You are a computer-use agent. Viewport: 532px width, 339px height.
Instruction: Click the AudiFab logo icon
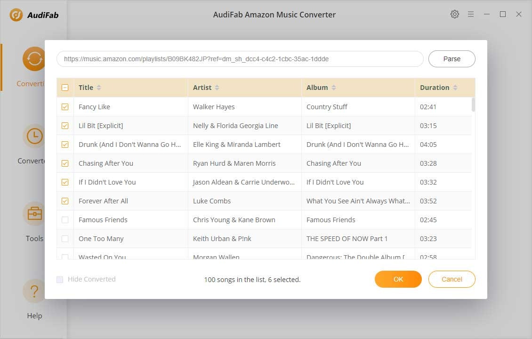(x=16, y=15)
